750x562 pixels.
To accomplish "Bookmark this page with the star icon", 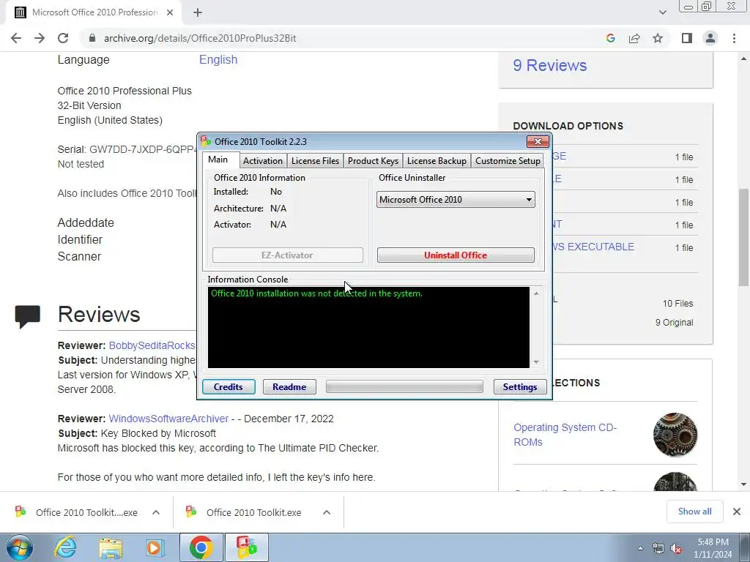I will (658, 38).
